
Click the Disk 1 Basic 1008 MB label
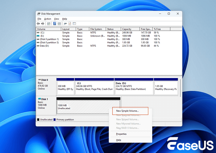[46, 106]
